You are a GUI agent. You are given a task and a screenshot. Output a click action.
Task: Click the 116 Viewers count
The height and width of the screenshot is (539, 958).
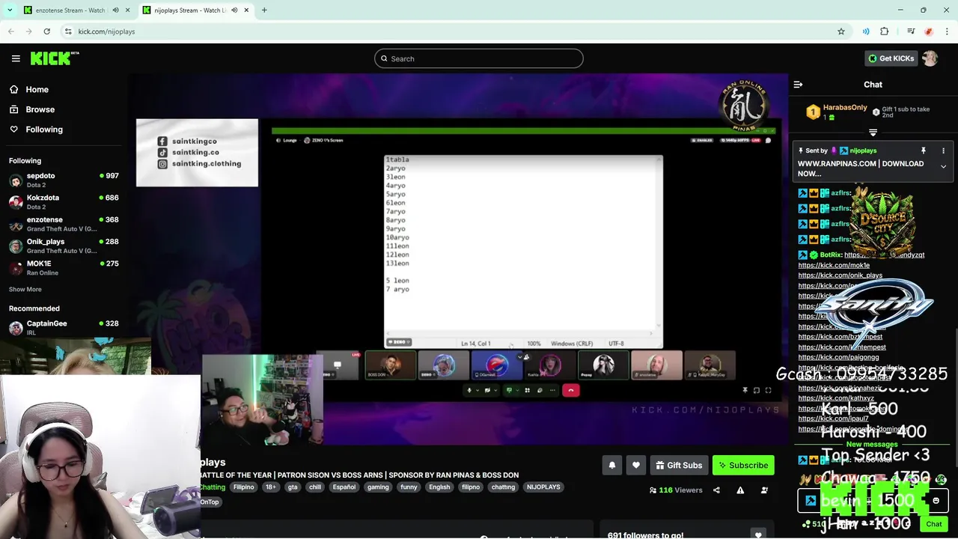676,490
